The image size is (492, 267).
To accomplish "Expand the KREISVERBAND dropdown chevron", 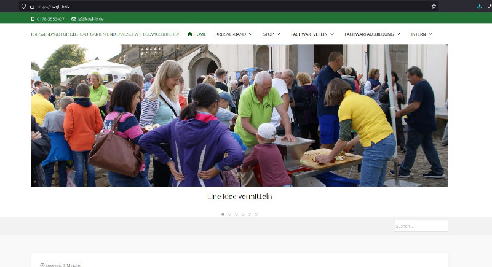I will (251, 34).
